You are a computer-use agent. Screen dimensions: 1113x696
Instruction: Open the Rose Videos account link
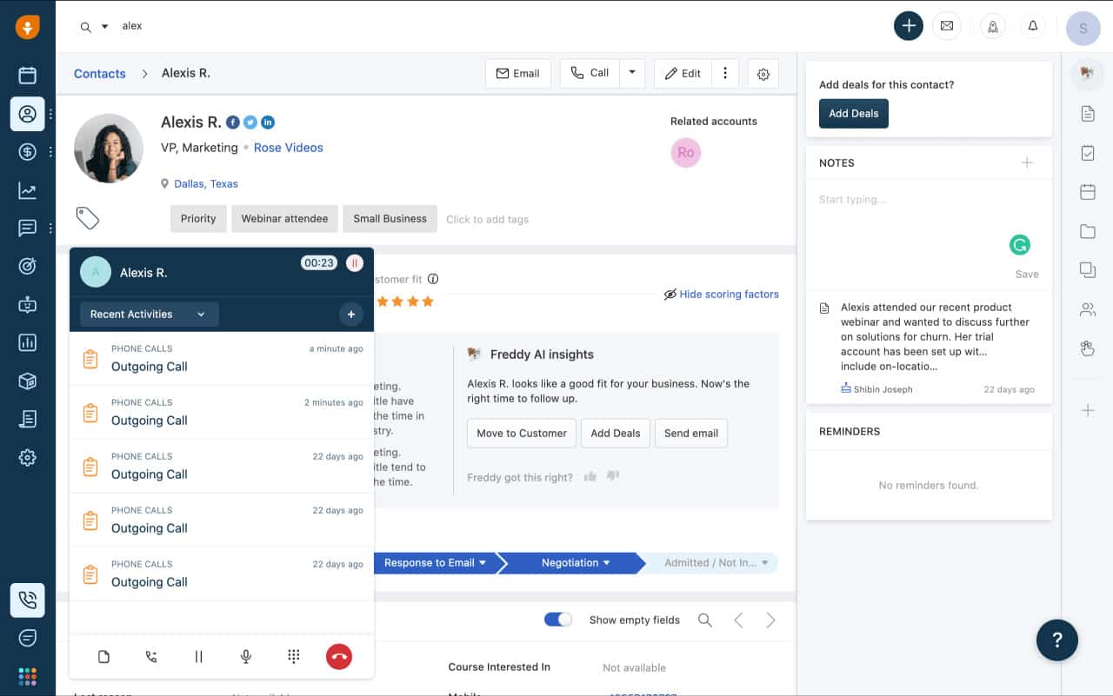[x=289, y=148]
